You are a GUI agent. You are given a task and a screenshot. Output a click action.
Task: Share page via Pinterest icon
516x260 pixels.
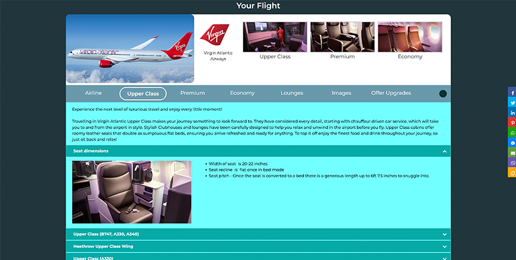(512, 122)
